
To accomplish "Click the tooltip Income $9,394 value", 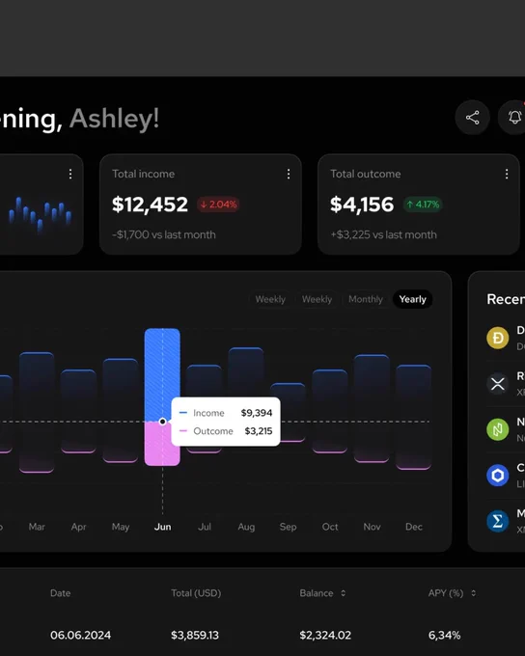I will click(x=257, y=413).
